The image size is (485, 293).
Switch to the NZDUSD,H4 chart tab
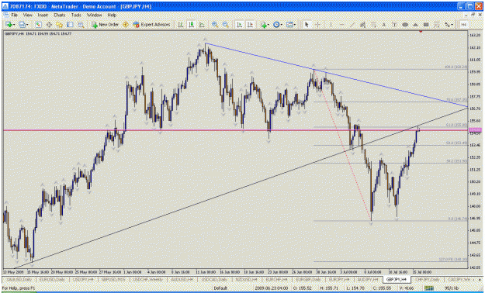click(247, 279)
